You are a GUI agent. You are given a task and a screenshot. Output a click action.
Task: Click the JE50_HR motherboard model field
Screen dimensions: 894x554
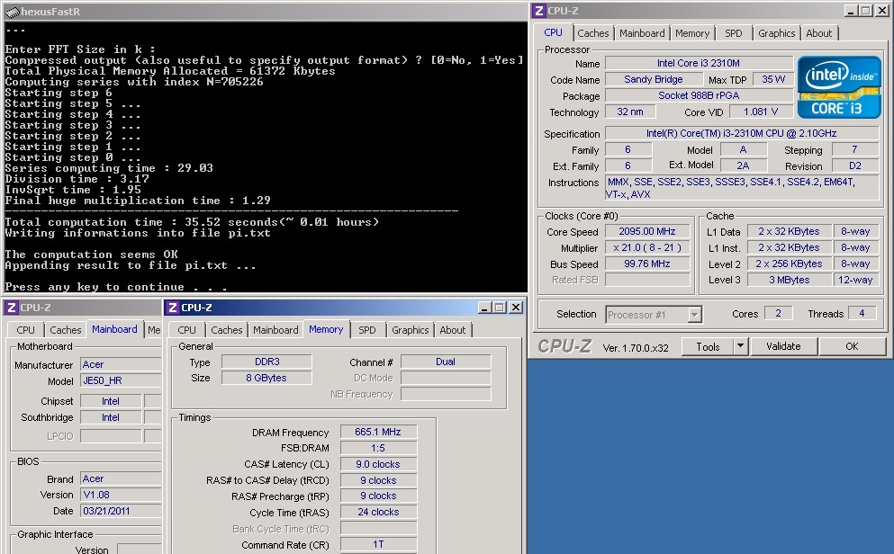point(121,381)
